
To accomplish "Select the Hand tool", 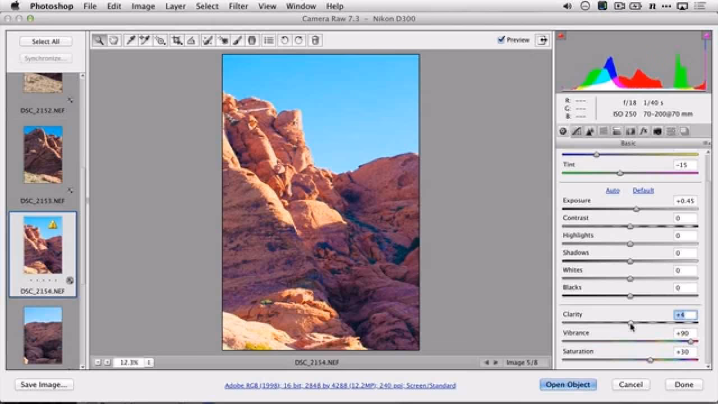I will (x=114, y=40).
